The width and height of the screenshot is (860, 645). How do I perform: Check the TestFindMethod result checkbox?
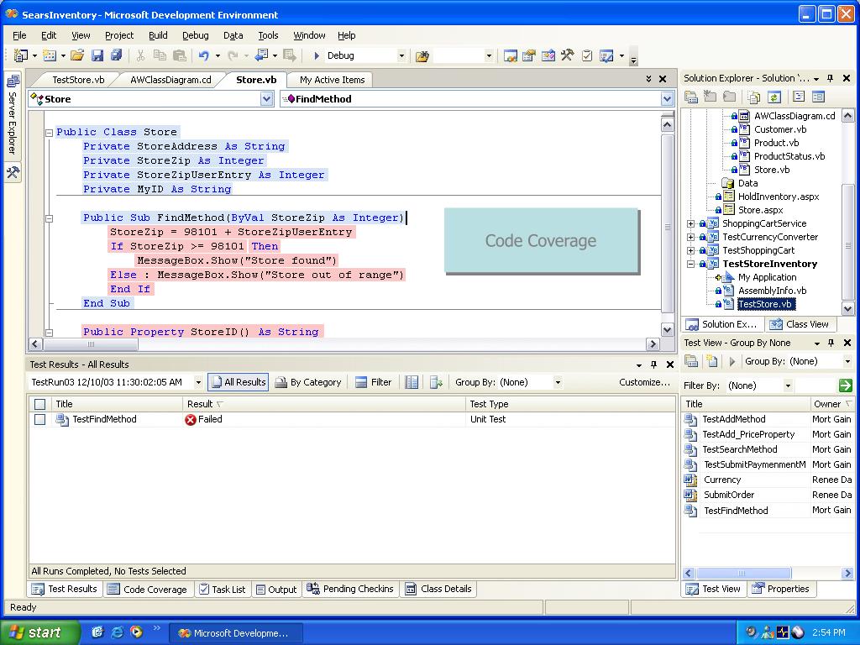(x=39, y=419)
